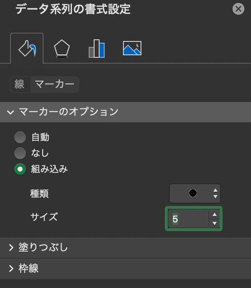Select the 自動 radio button
Viewport: 251px width, 288px height.
tap(20, 137)
